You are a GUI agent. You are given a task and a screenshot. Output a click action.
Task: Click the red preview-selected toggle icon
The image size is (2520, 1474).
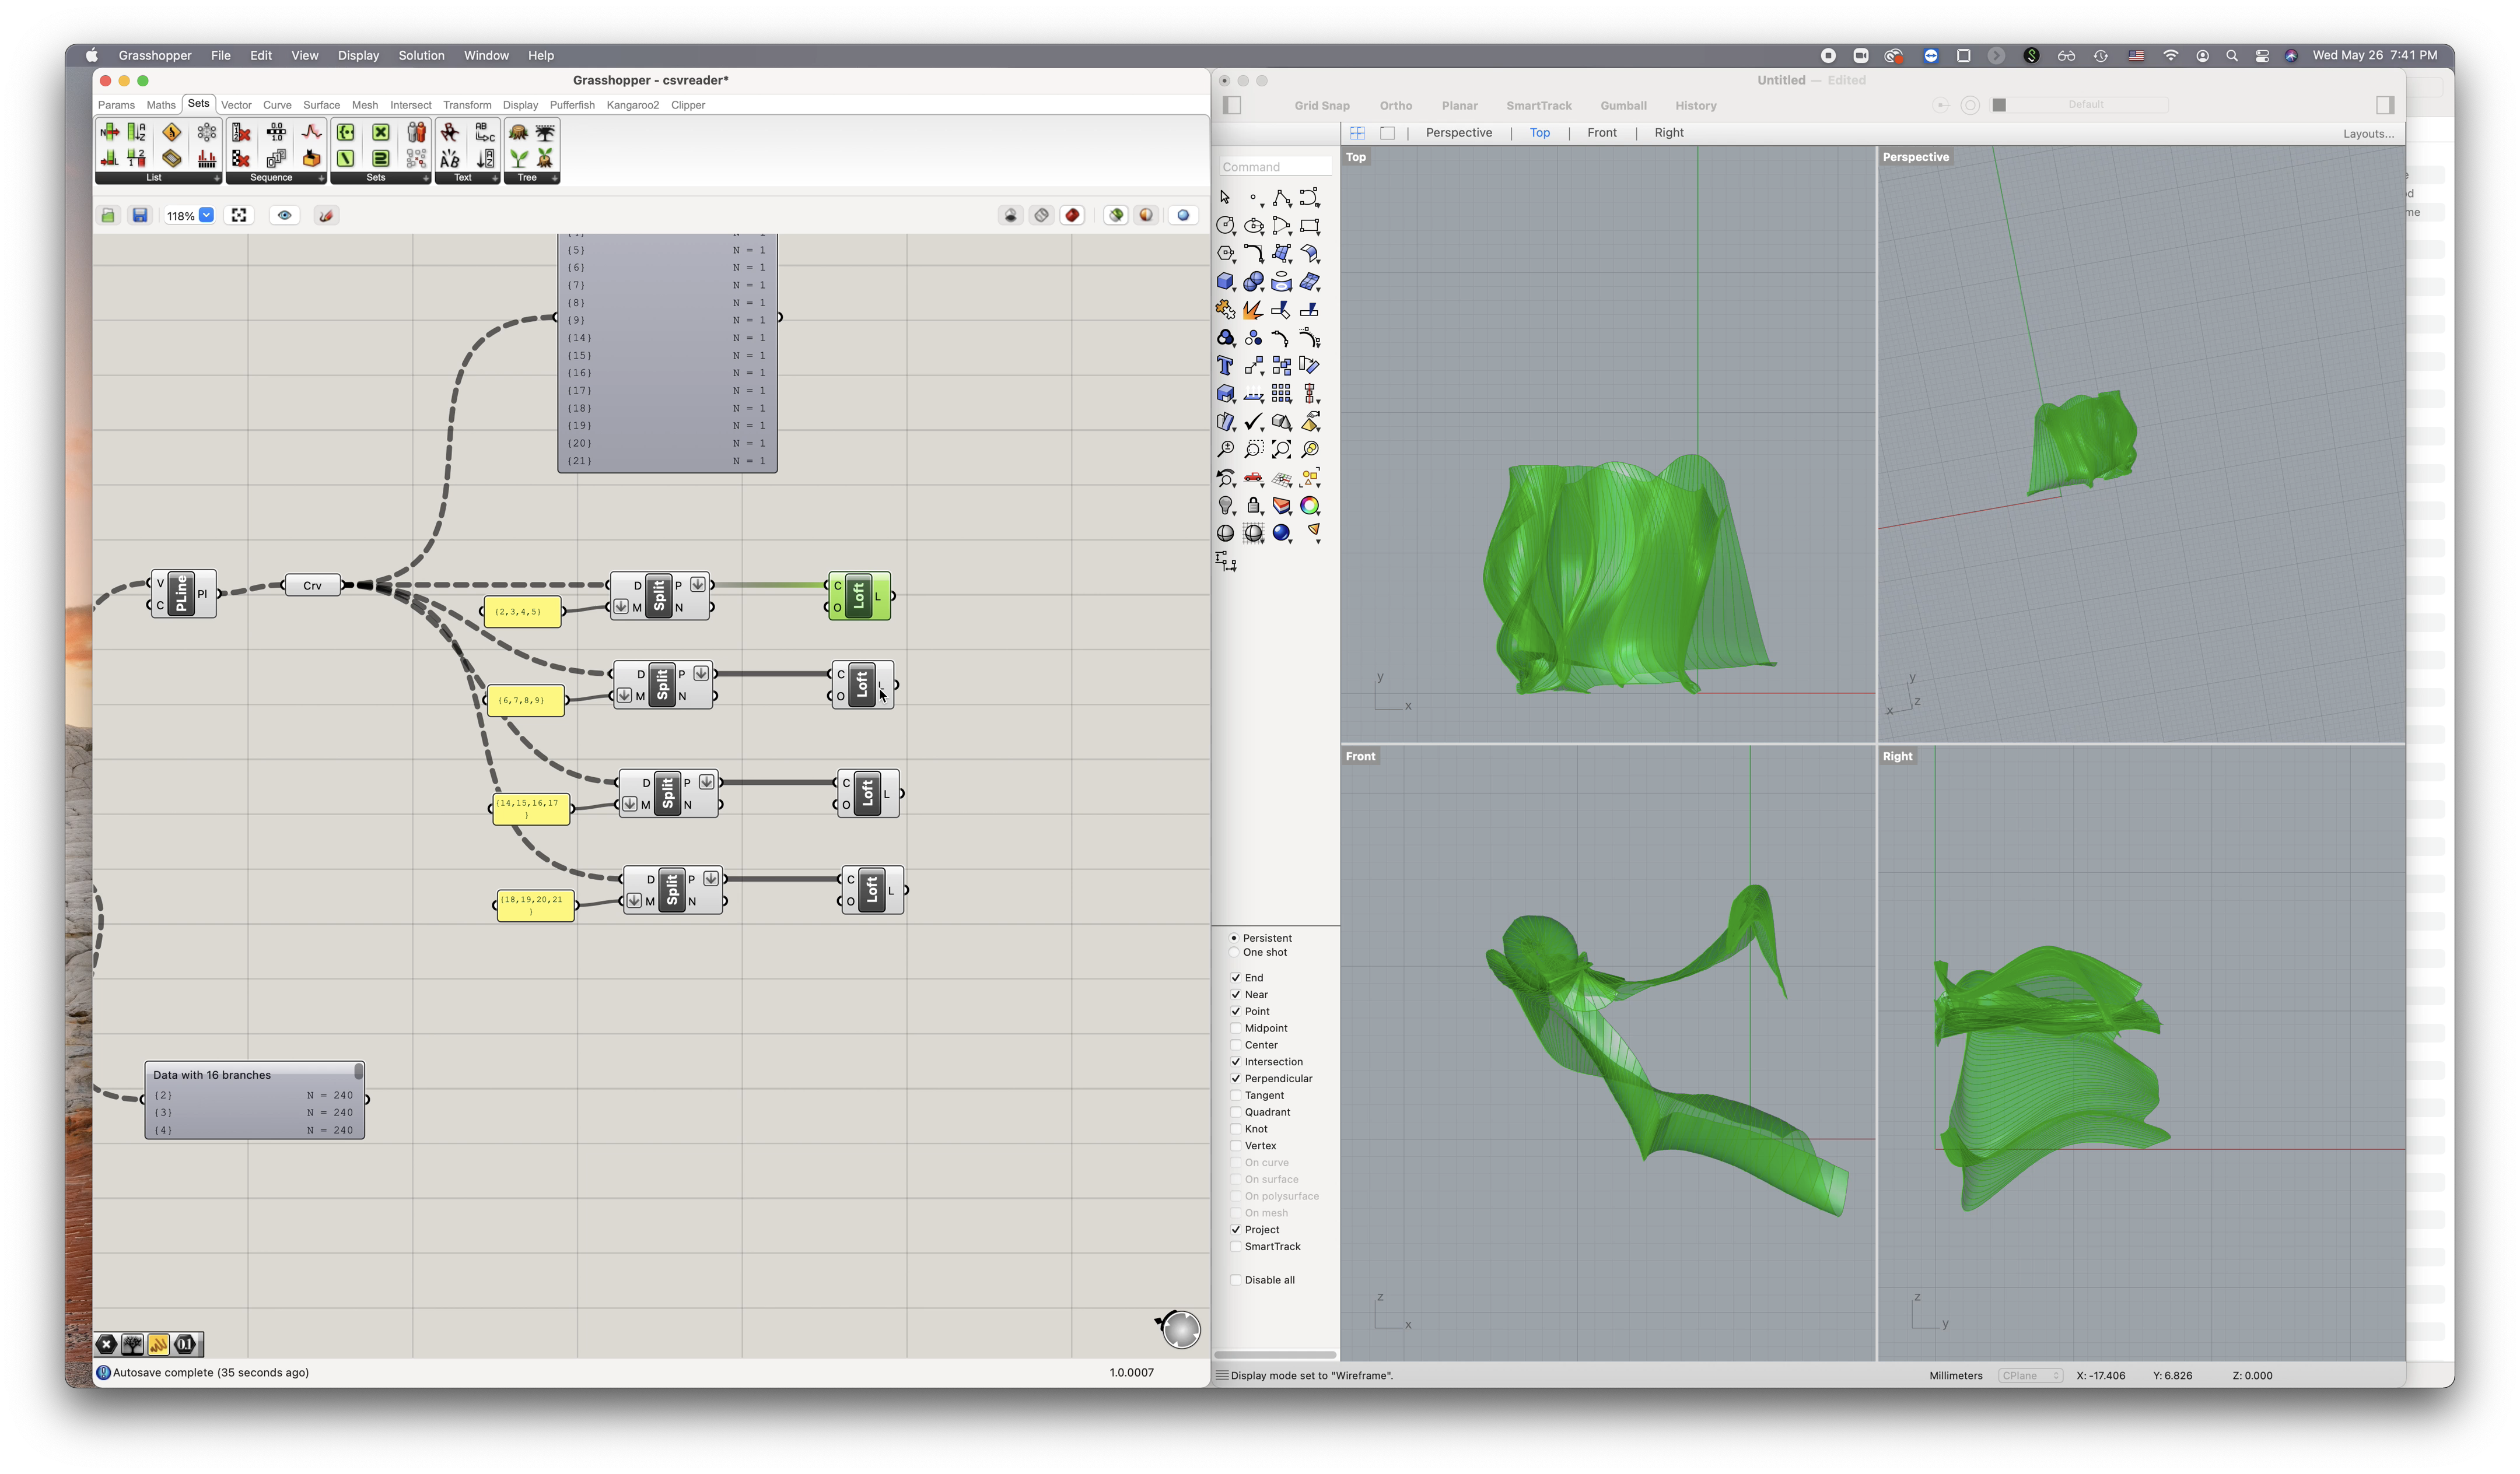[x=1073, y=215]
